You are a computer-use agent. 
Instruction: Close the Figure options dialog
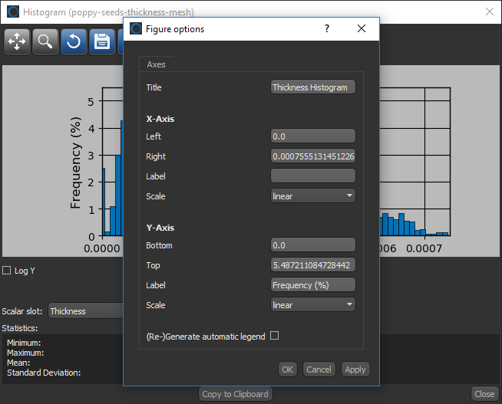(x=362, y=29)
